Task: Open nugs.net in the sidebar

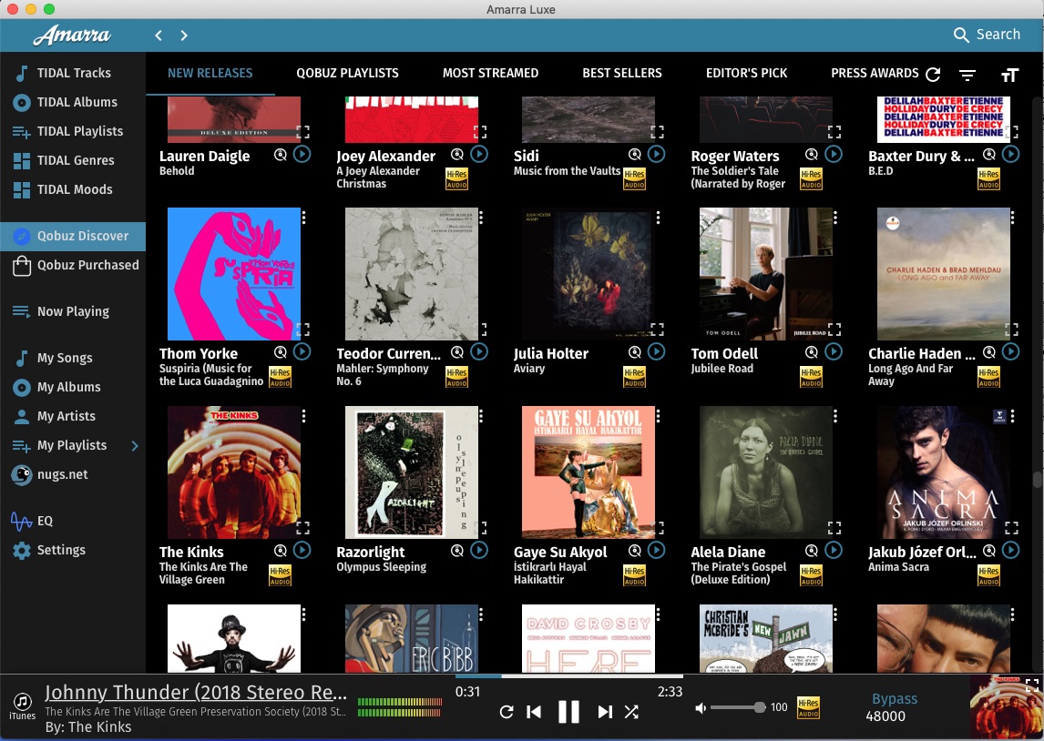Action: 73,475
